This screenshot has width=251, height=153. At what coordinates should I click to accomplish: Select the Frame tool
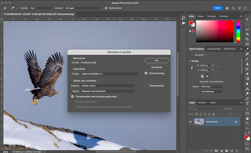coord(247,44)
